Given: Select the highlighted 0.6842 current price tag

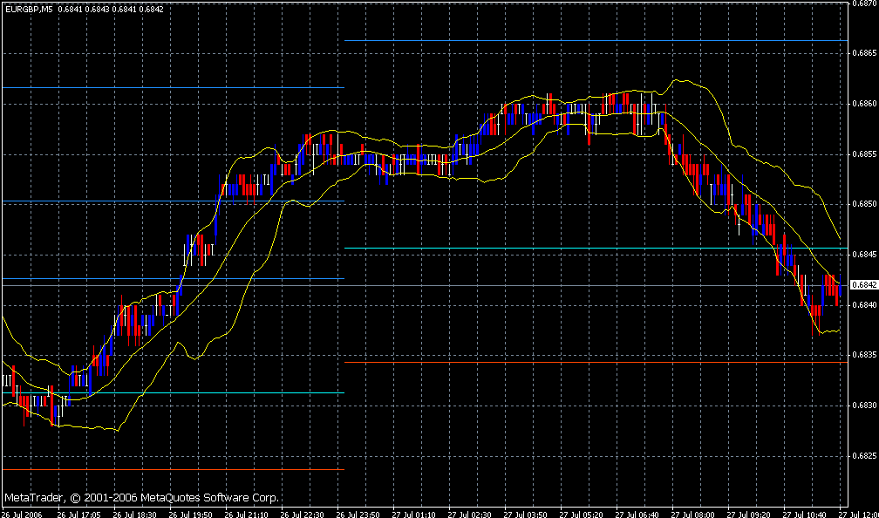Looking at the screenshot, I should 864,285.
